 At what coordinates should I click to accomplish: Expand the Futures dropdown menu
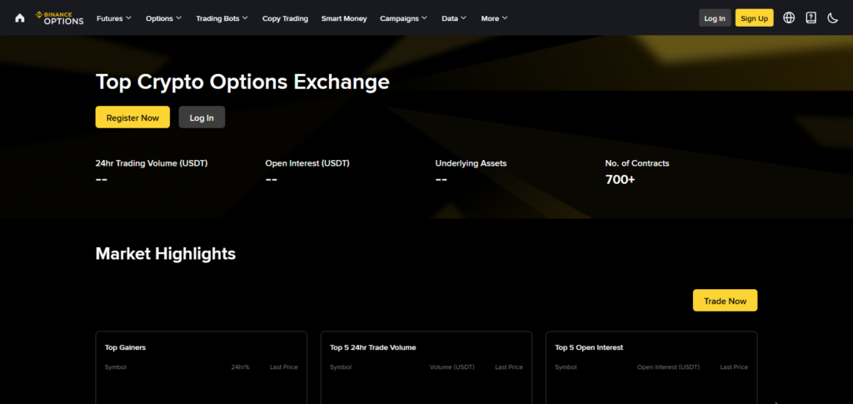(114, 18)
